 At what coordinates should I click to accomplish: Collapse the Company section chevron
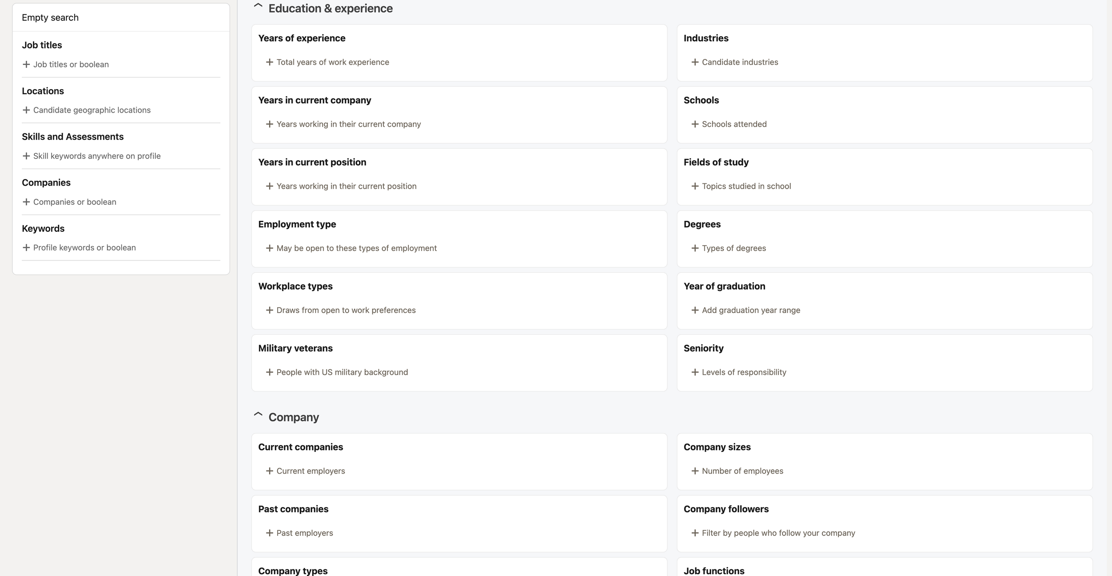(258, 415)
